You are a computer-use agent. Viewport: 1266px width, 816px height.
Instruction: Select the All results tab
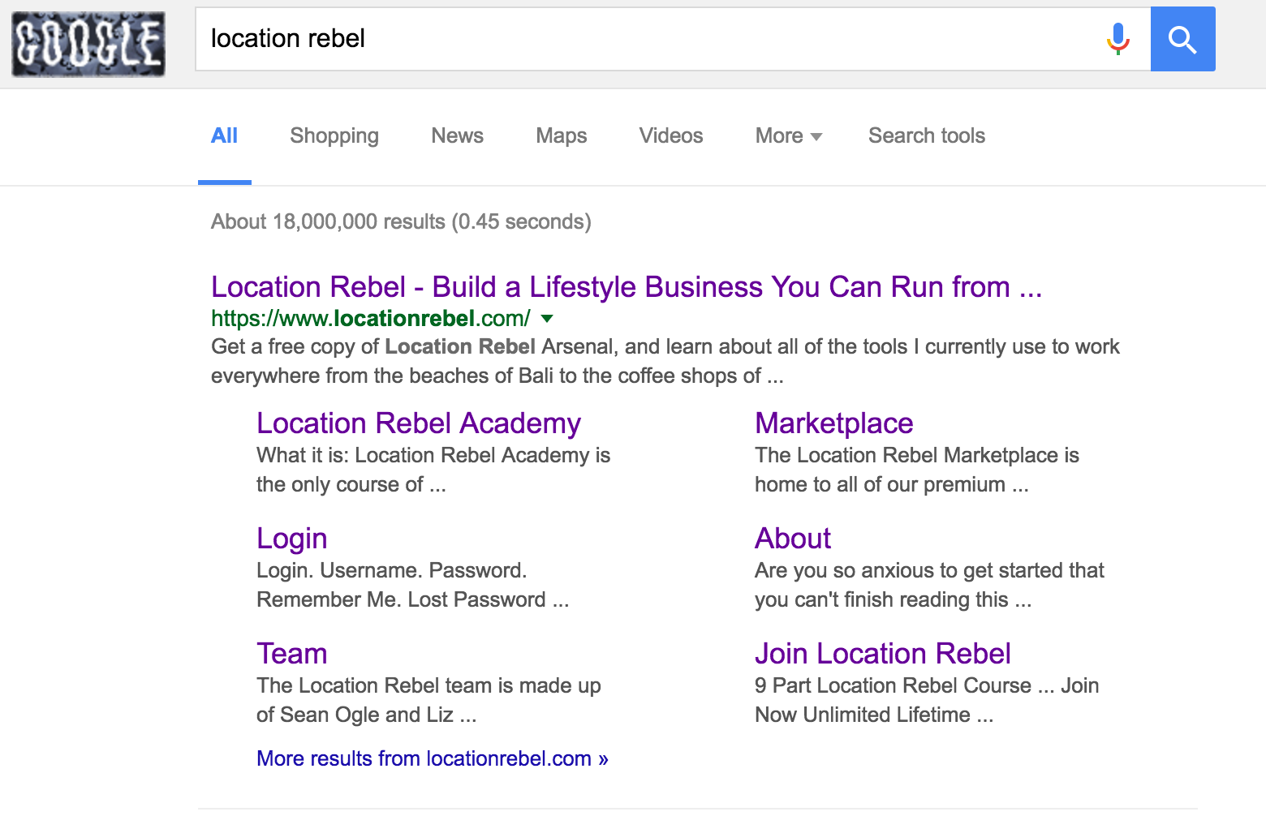(224, 135)
